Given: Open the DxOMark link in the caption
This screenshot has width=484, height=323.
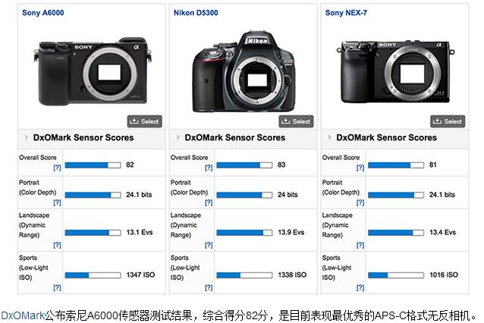Looking at the screenshot, I should [23, 315].
